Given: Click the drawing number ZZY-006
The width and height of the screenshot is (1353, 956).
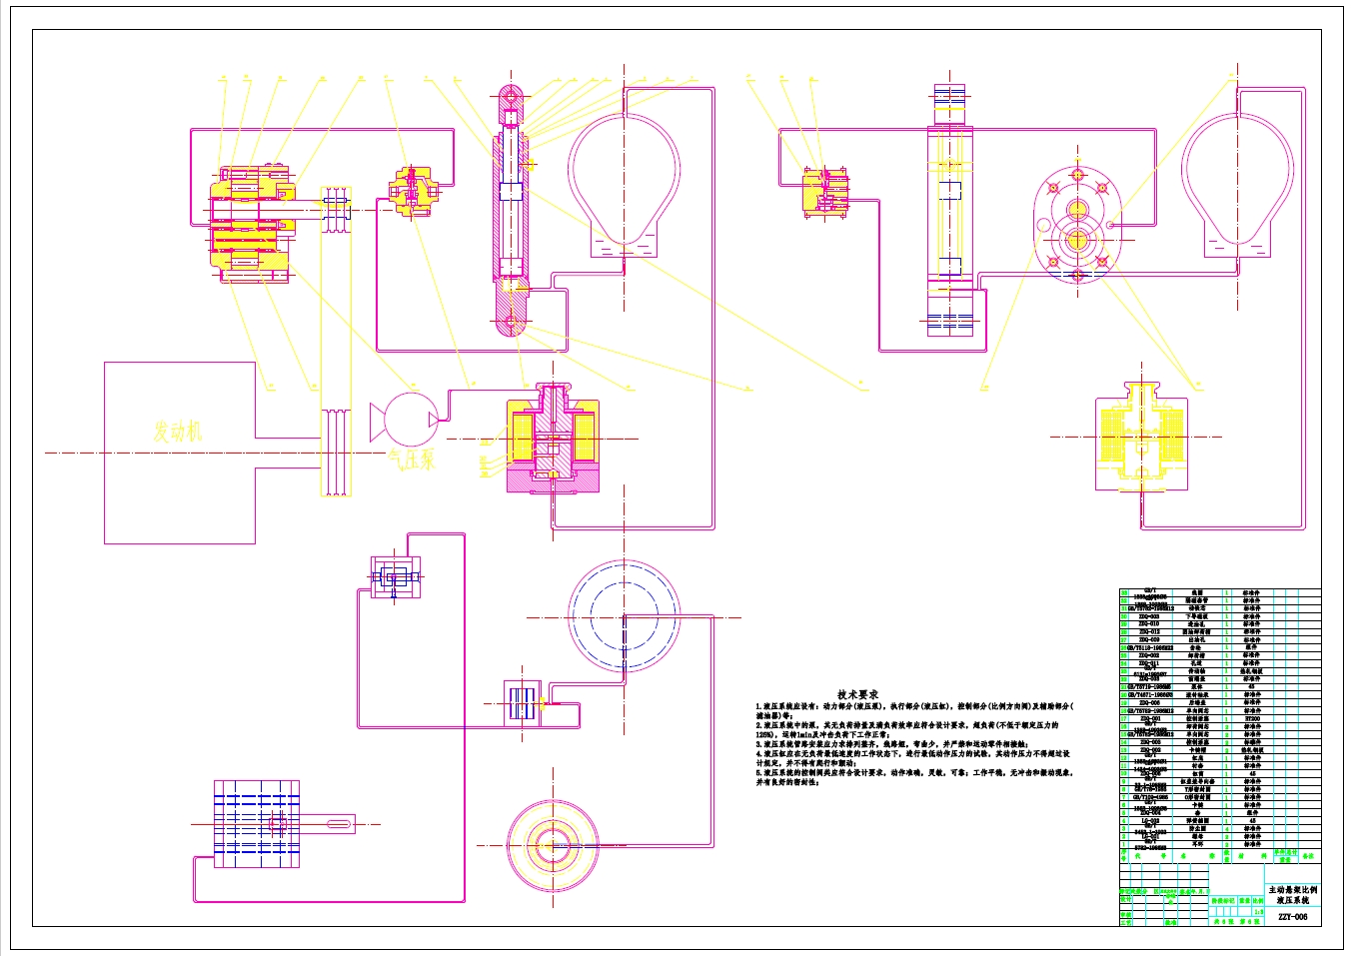Looking at the screenshot, I should (x=1292, y=916).
